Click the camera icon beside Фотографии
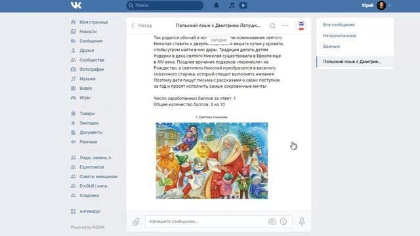Screen dimensions: 420x236 (73, 69)
